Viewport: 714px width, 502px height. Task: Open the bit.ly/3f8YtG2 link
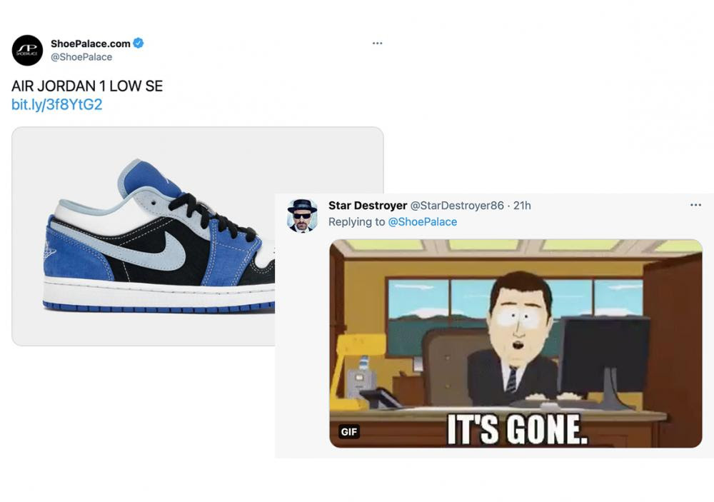(57, 105)
